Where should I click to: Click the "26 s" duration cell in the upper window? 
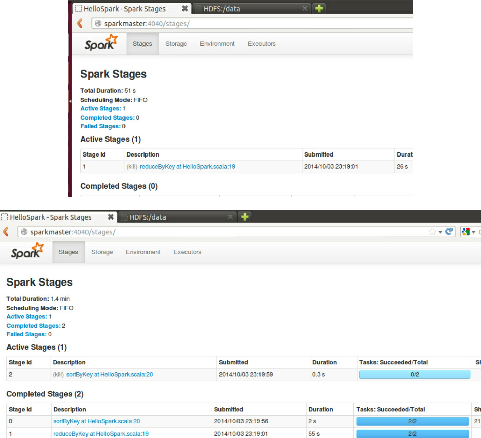click(x=402, y=167)
